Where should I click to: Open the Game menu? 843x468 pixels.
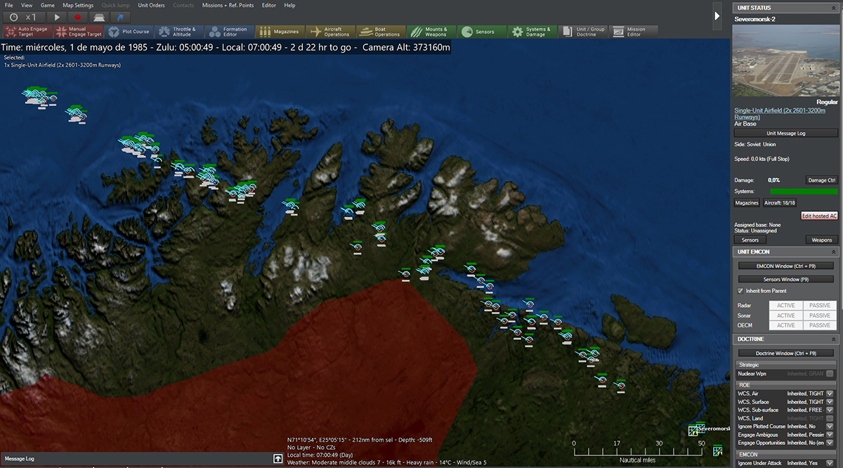pos(47,5)
